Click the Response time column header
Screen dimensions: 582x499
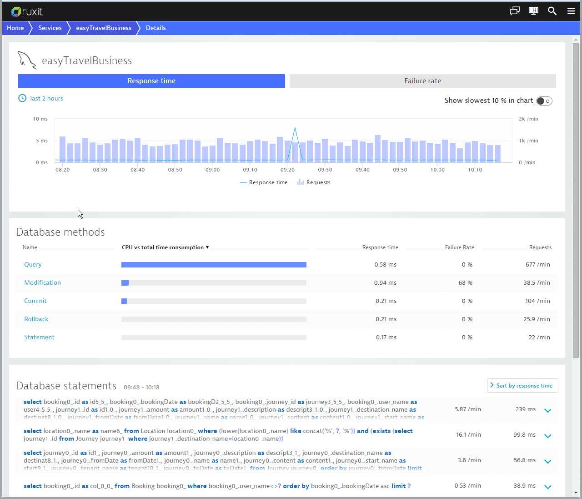pyautogui.click(x=380, y=247)
